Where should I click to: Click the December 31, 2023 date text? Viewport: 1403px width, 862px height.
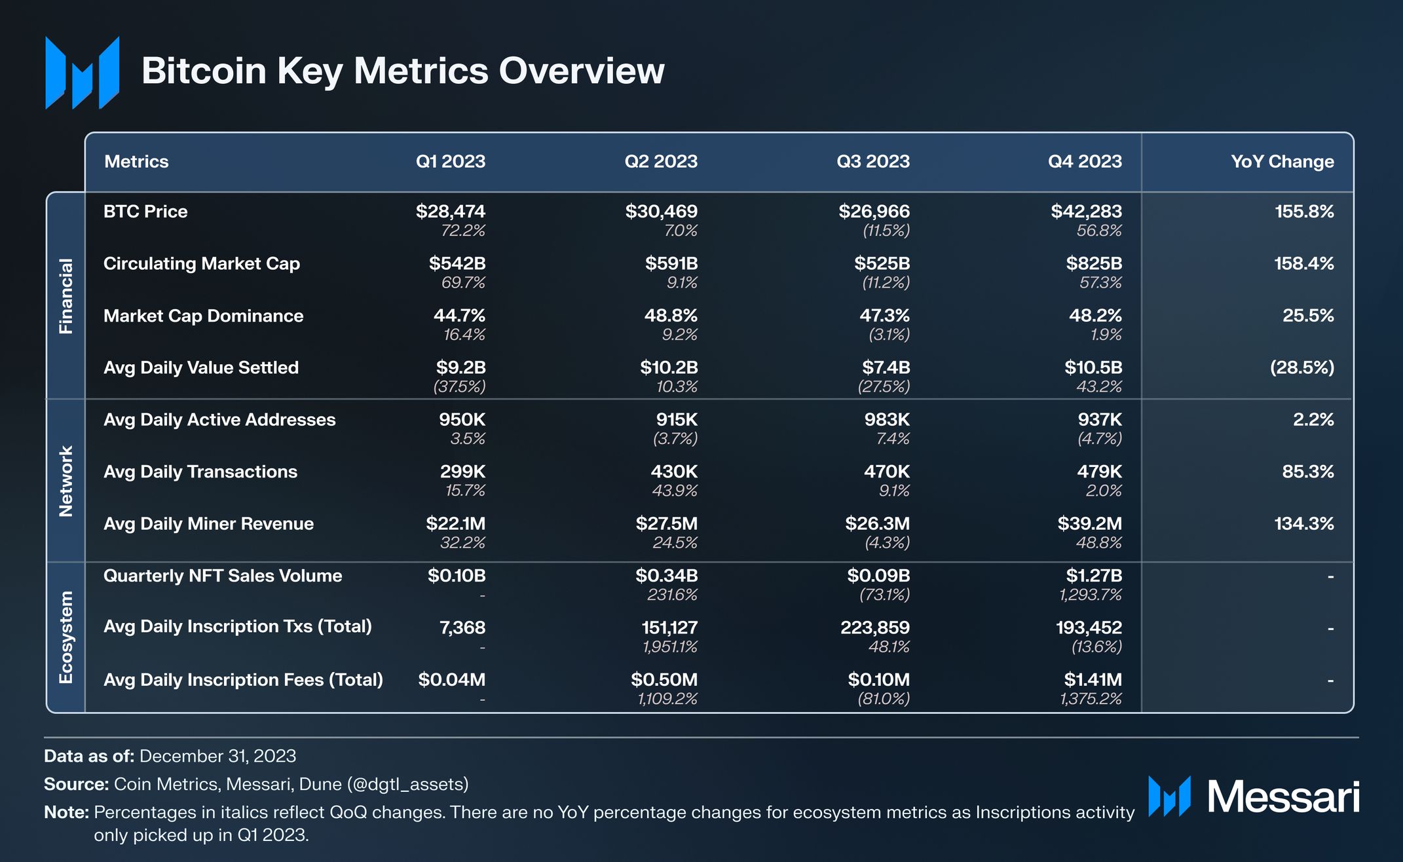pos(218,757)
